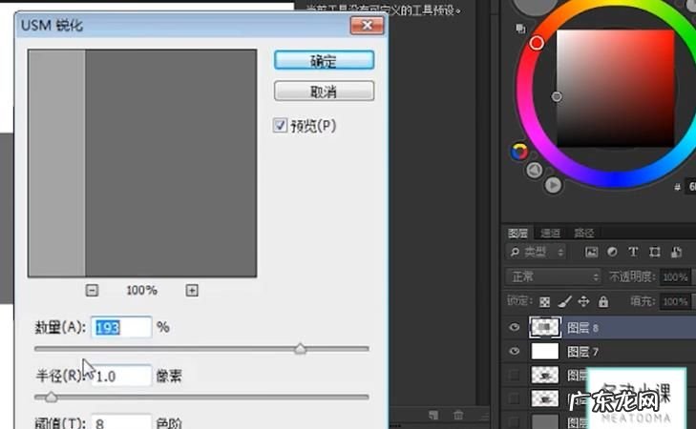Screen dimensions: 696x429
Task: Filter layers by type layer T icon
Action: 633,253
